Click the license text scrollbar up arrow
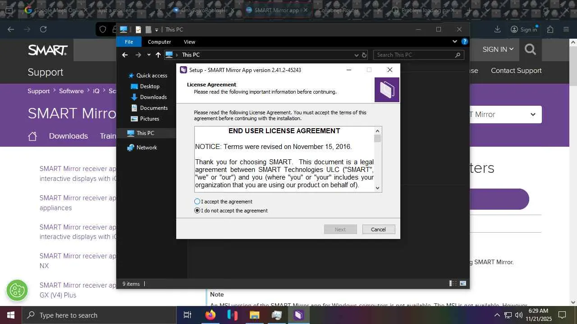 [378, 131]
